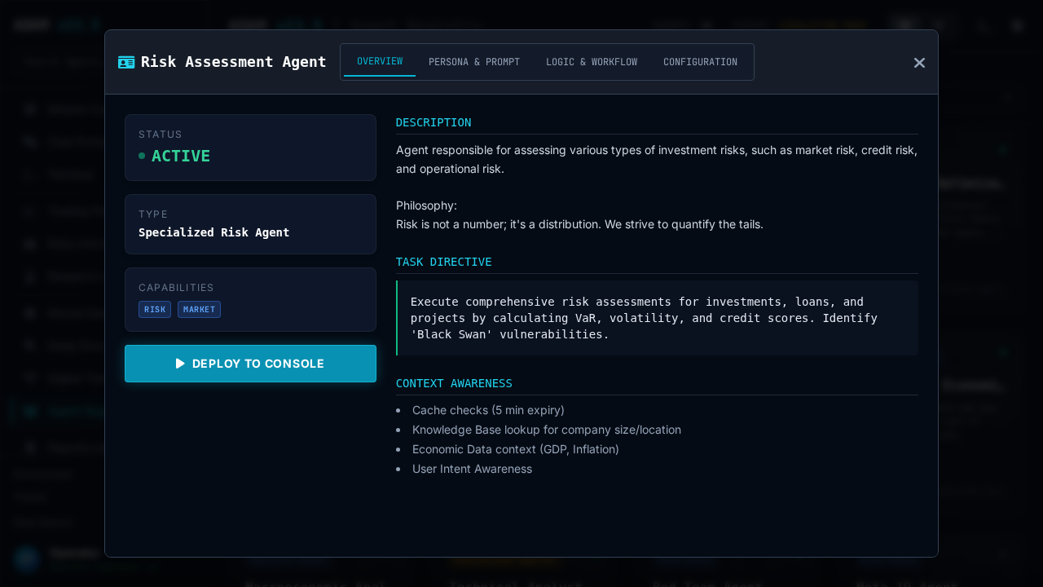The image size is (1043, 587).
Task: Click the ID card icon beside the agent title
Action: coord(126,62)
